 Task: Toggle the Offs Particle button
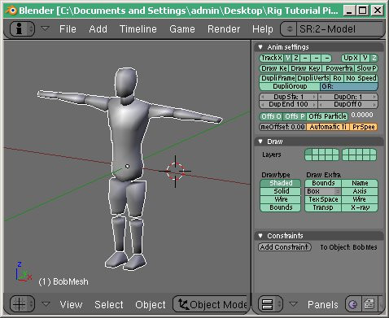(x=327, y=116)
